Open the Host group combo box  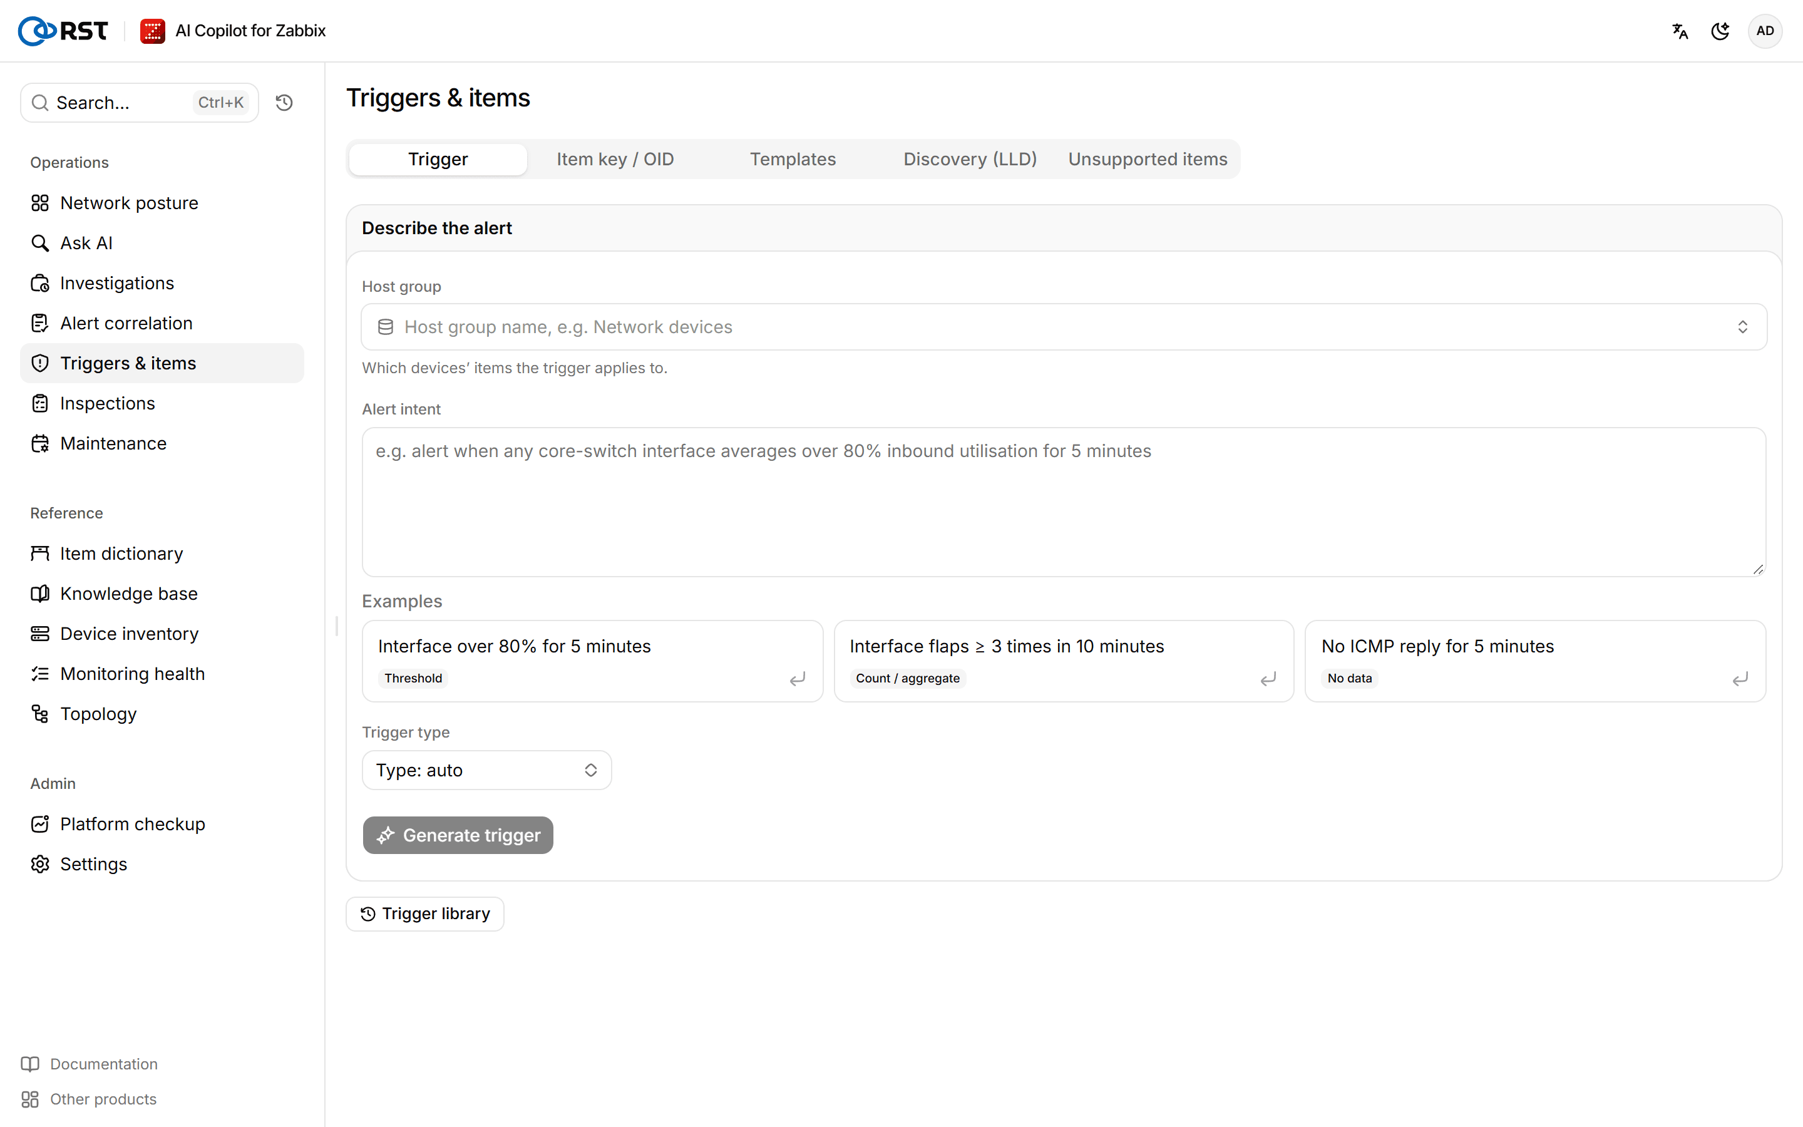click(1064, 326)
